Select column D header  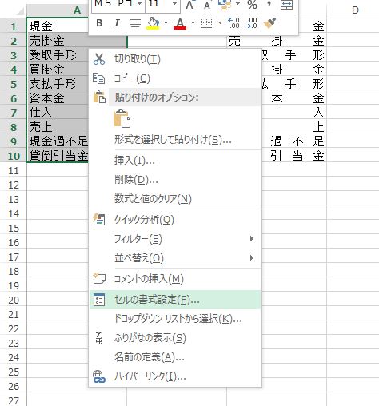tap(353, 10)
